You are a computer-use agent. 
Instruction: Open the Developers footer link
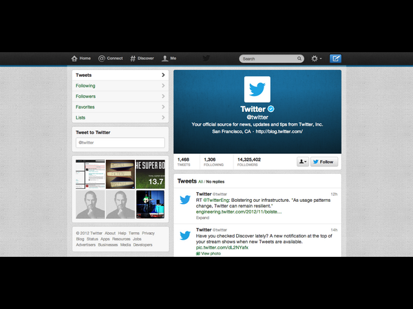tap(142, 245)
